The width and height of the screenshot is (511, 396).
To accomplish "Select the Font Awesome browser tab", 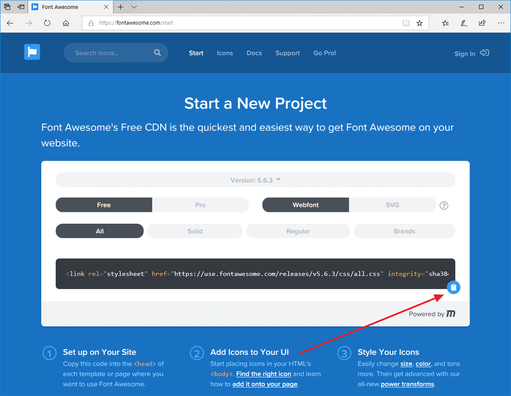I will click(x=71, y=7).
